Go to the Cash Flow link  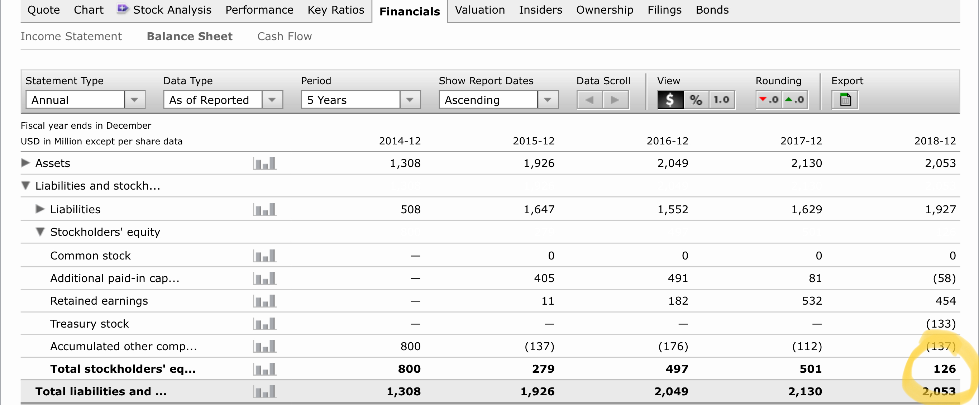click(284, 37)
